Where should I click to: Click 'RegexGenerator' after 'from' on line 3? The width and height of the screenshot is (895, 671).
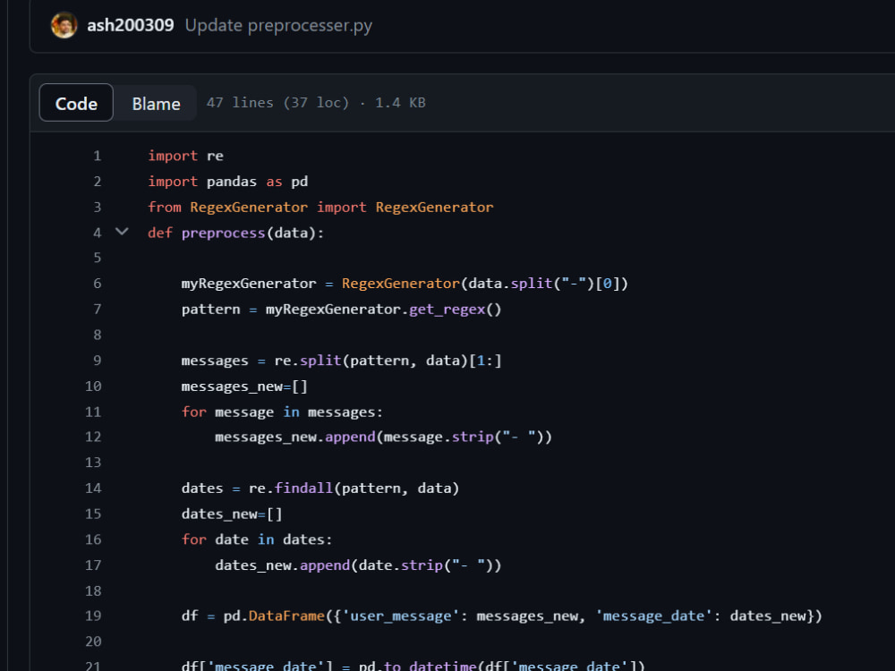249,208
